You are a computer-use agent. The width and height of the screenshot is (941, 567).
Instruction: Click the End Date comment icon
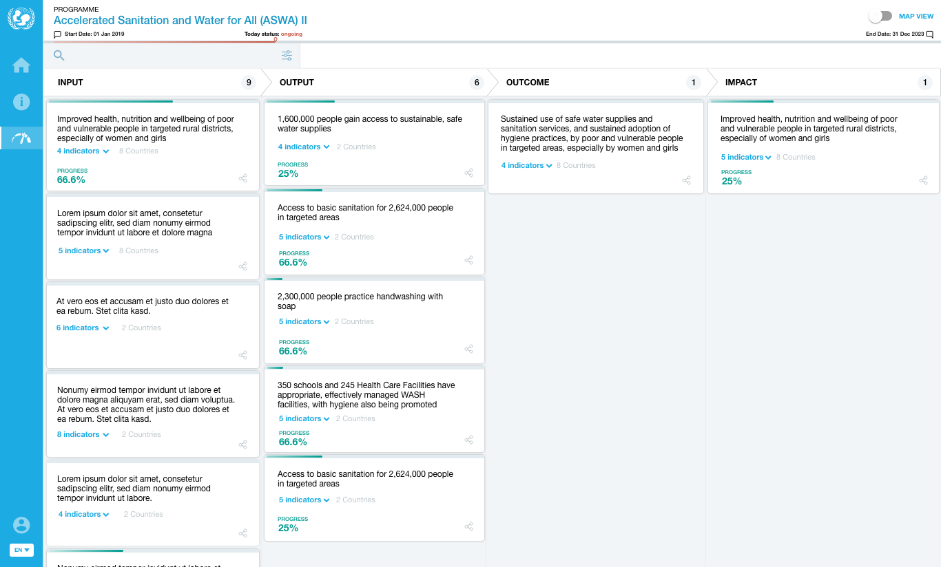[x=930, y=34]
